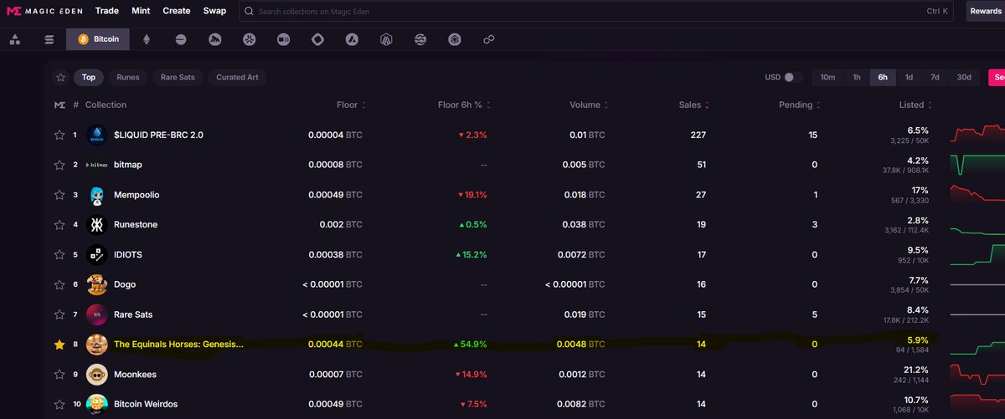The image size is (1005, 419).
Task: Favorite Mempoolio with star
Action: click(x=59, y=195)
